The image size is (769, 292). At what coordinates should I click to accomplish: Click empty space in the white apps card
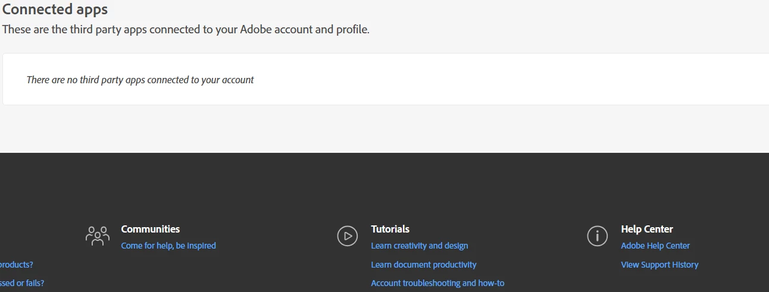[x=506, y=80]
